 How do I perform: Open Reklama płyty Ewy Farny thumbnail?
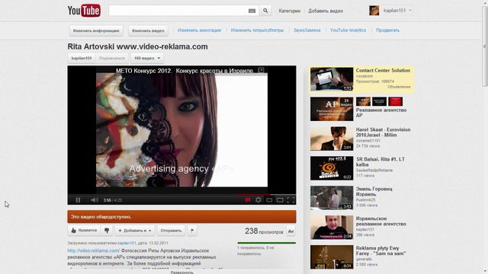pyautogui.click(x=332, y=257)
